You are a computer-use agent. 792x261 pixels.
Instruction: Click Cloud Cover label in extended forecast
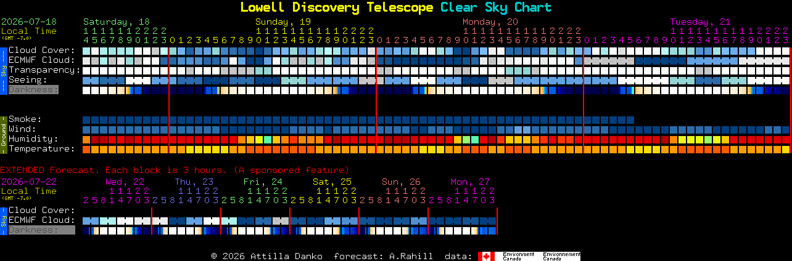click(x=42, y=211)
